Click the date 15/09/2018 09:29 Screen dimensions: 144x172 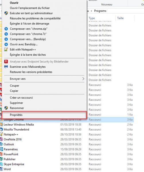tap(71, 149)
